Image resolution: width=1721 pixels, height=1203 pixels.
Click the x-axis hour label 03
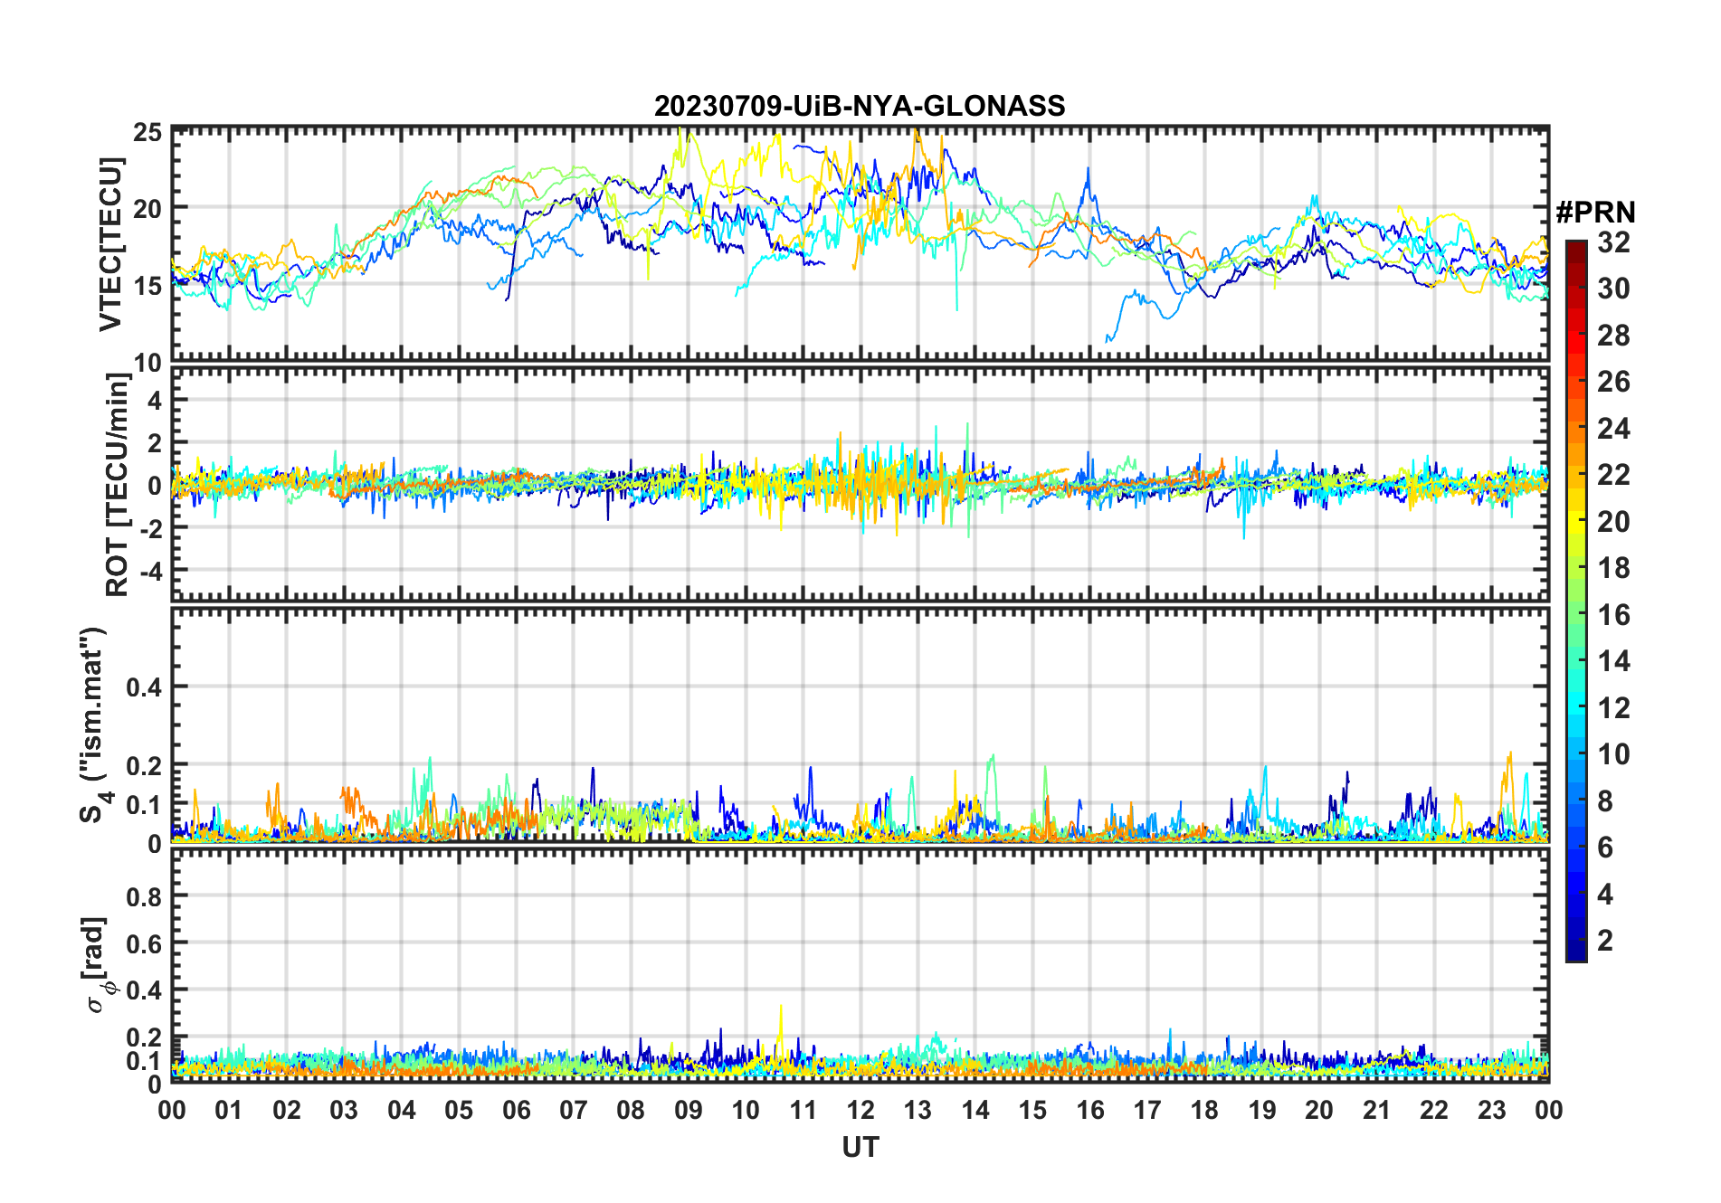344,1111
